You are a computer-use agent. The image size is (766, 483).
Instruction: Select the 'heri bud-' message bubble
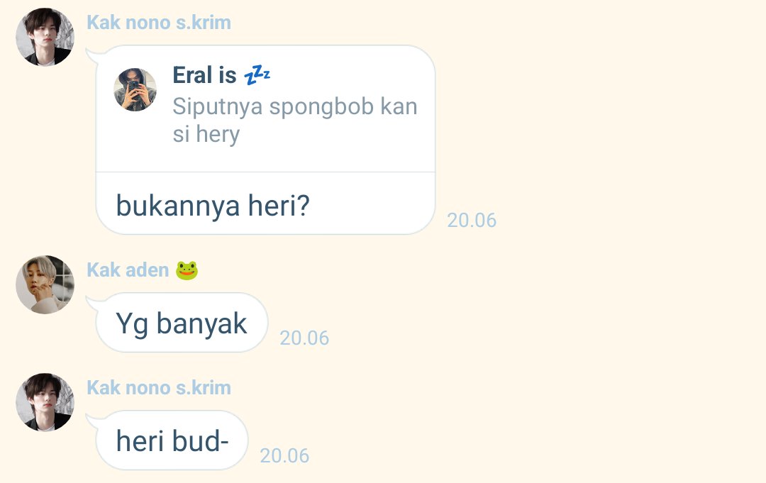(172, 440)
